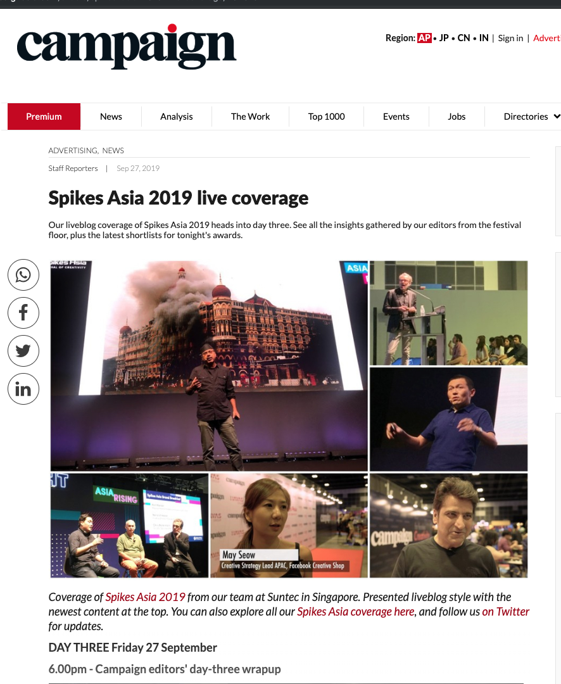Open The Work section
The height and width of the screenshot is (684, 561).
[x=250, y=117]
